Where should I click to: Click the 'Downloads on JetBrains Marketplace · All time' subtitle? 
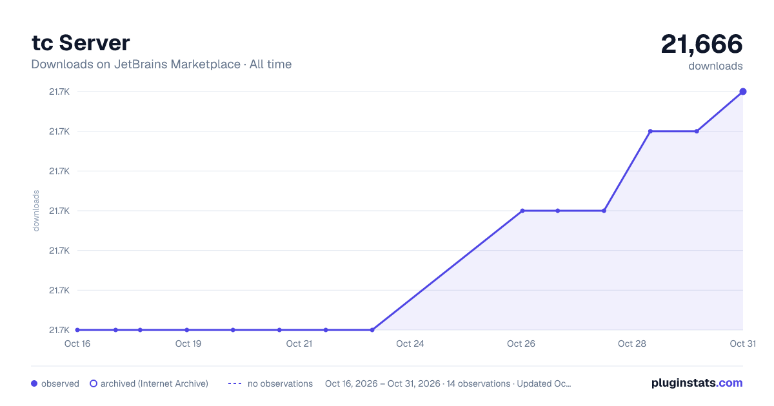pyautogui.click(x=161, y=64)
